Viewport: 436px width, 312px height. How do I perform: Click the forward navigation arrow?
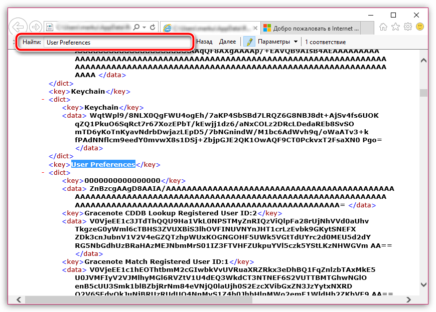[35, 27]
